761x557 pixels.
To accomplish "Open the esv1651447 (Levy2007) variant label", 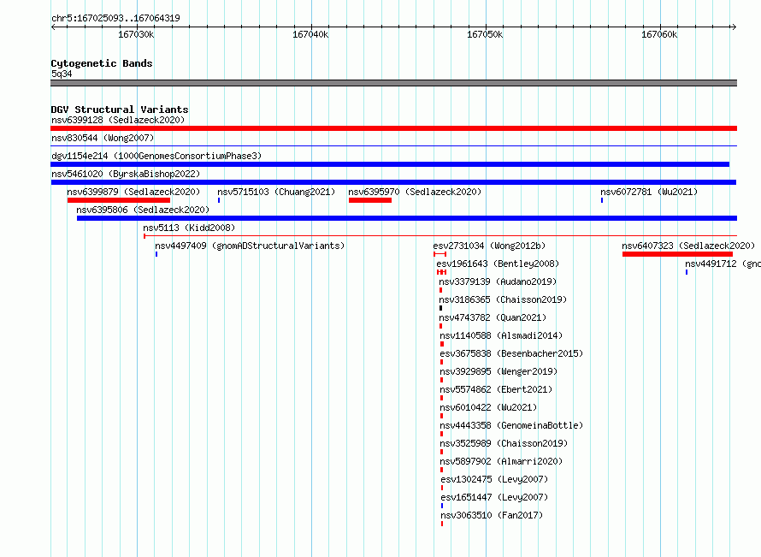I will tap(494, 497).
